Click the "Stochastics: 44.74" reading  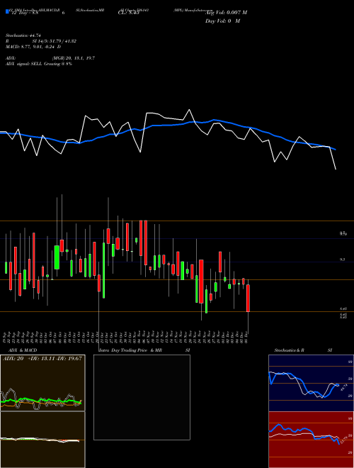click(x=23, y=35)
